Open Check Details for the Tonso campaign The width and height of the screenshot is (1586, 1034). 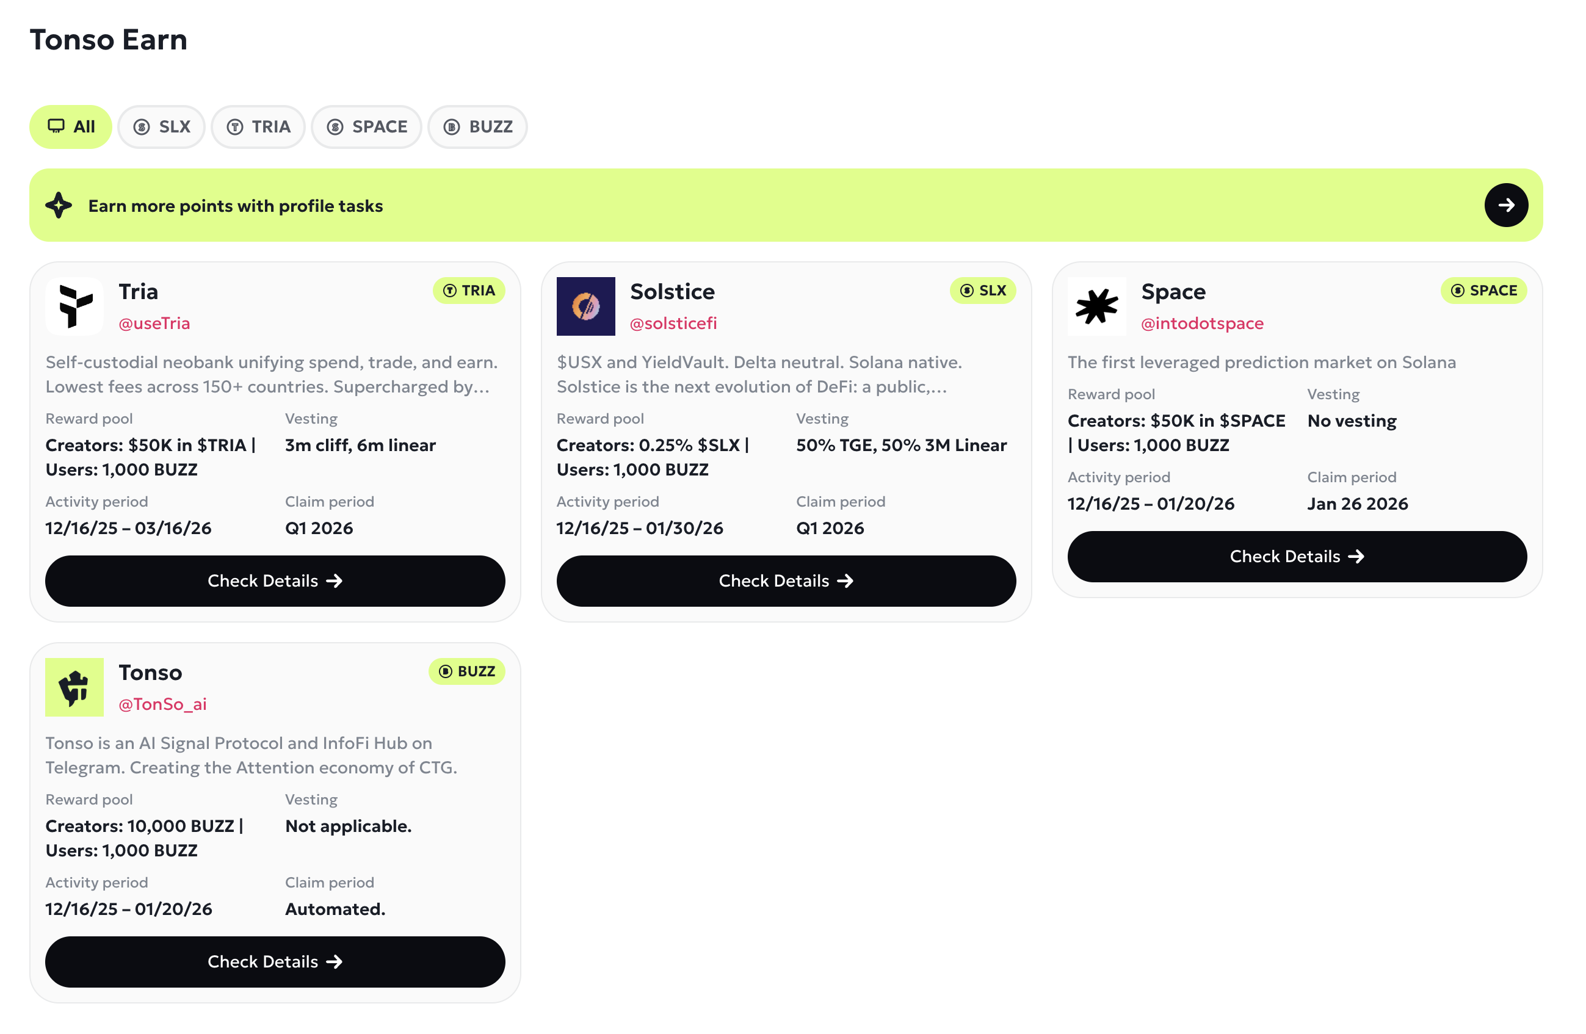(x=275, y=961)
